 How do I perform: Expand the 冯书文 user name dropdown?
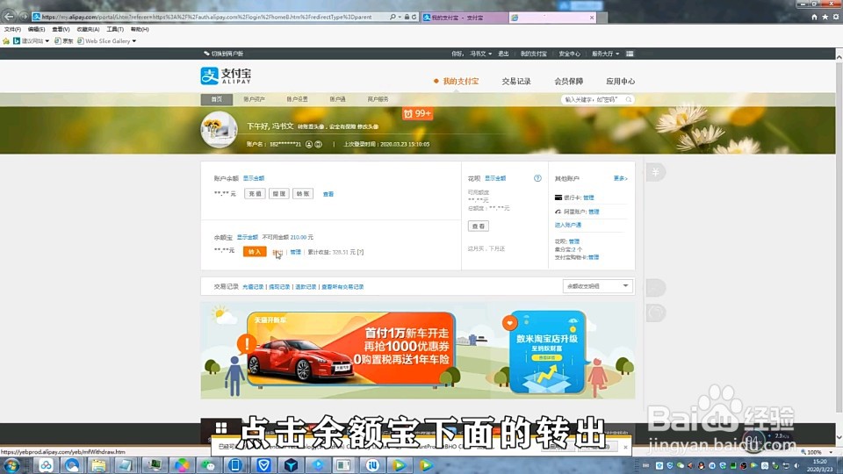[x=480, y=54]
